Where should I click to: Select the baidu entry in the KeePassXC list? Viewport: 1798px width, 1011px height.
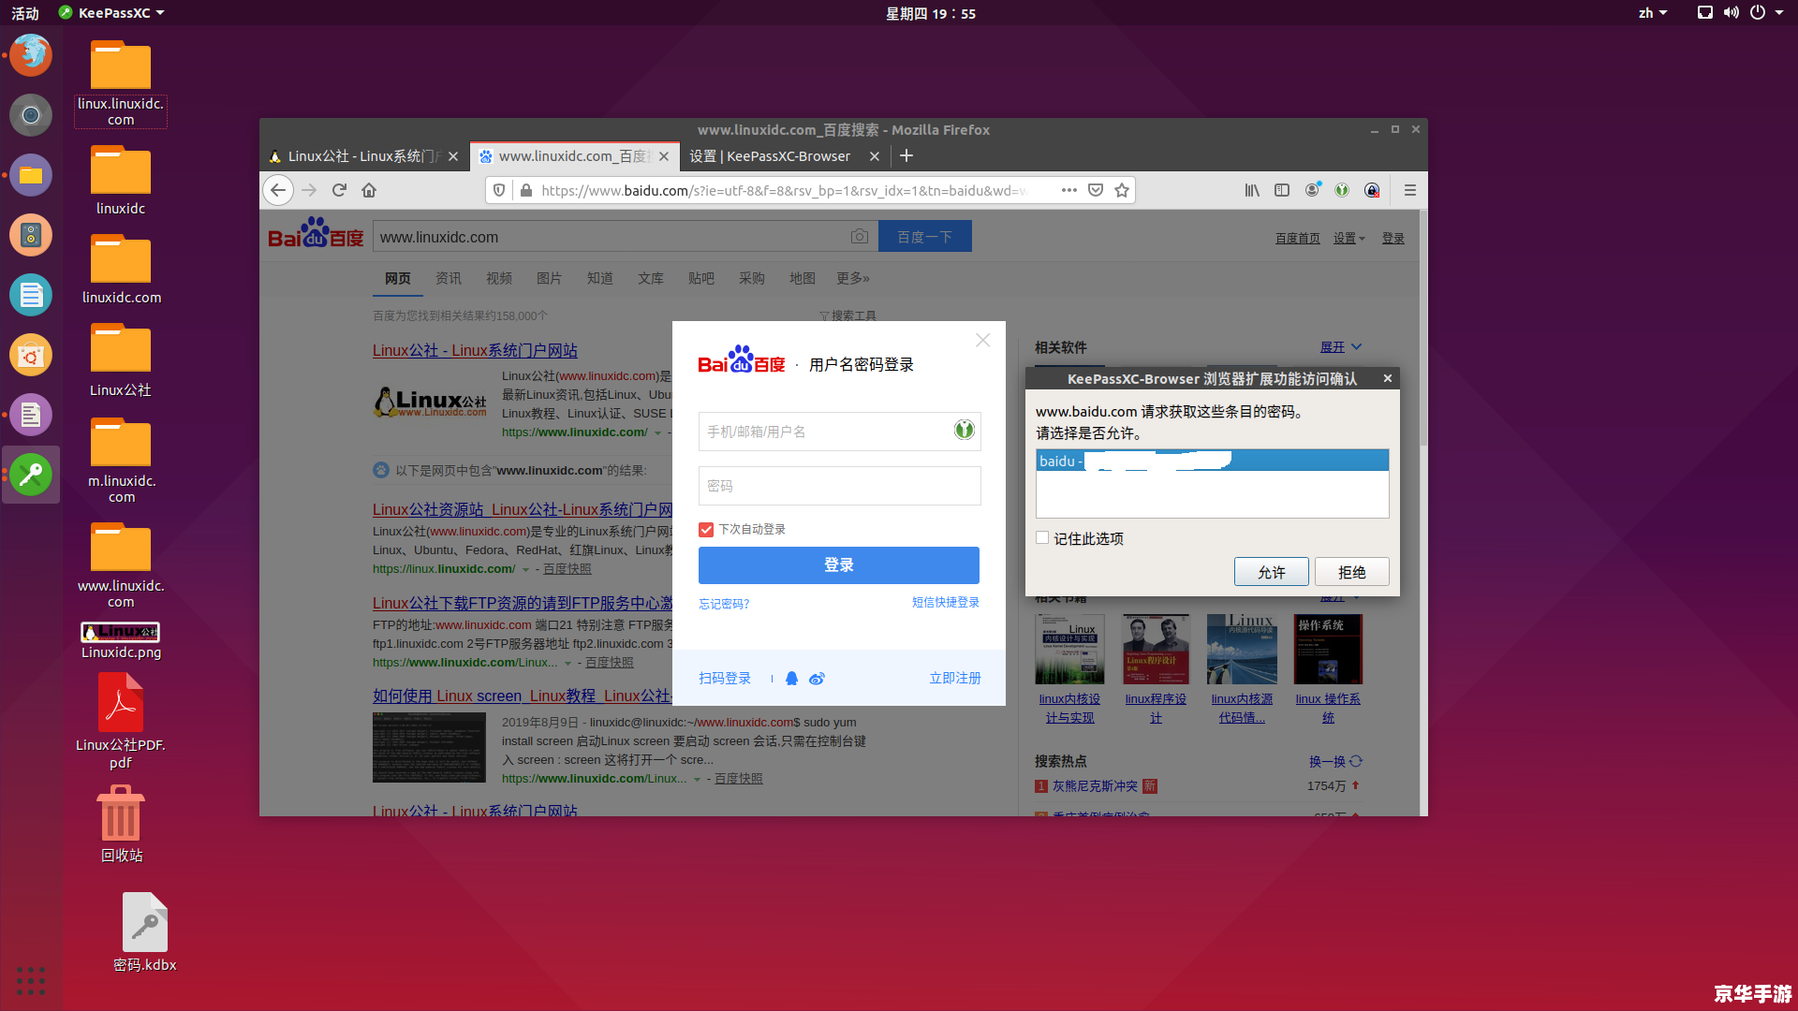1213,461
